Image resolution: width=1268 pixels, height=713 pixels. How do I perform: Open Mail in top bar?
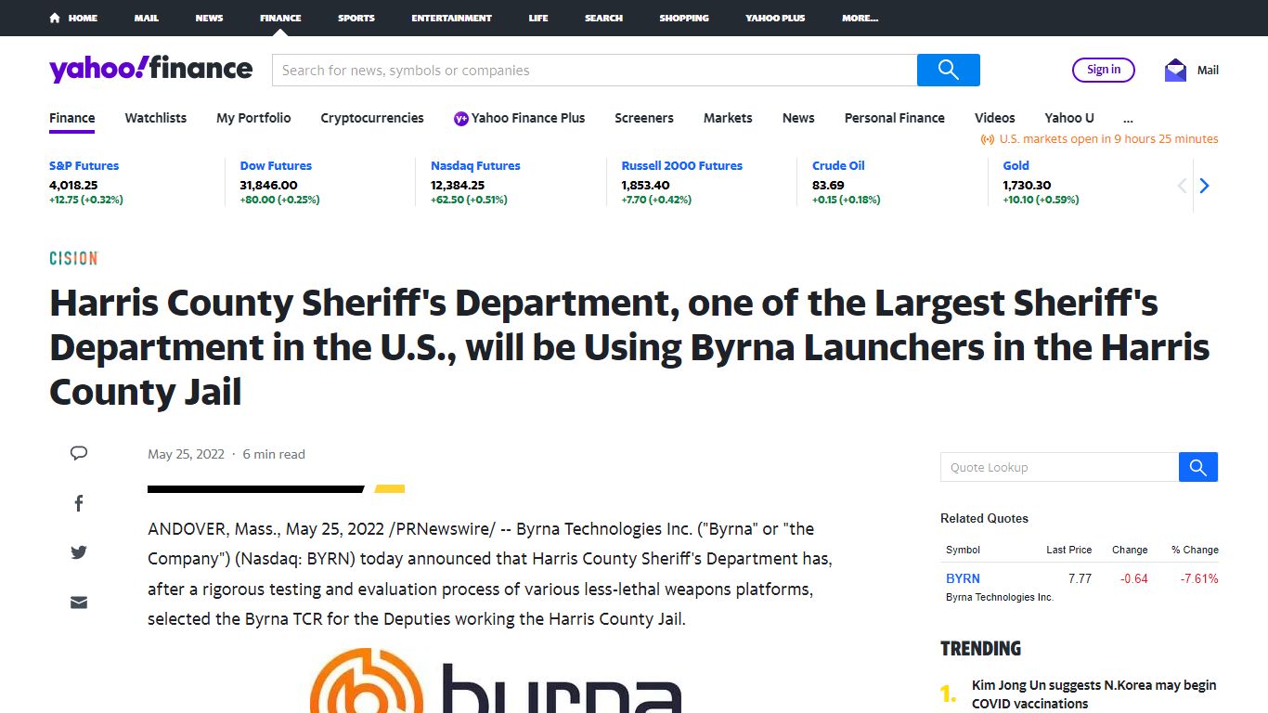click(x=146, y=18)
